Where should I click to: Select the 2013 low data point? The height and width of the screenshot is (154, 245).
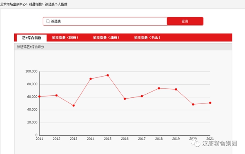tap(73, 106)
